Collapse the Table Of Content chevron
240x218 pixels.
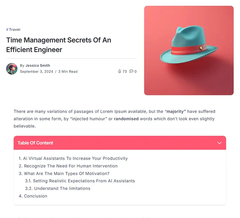[220, 143]
